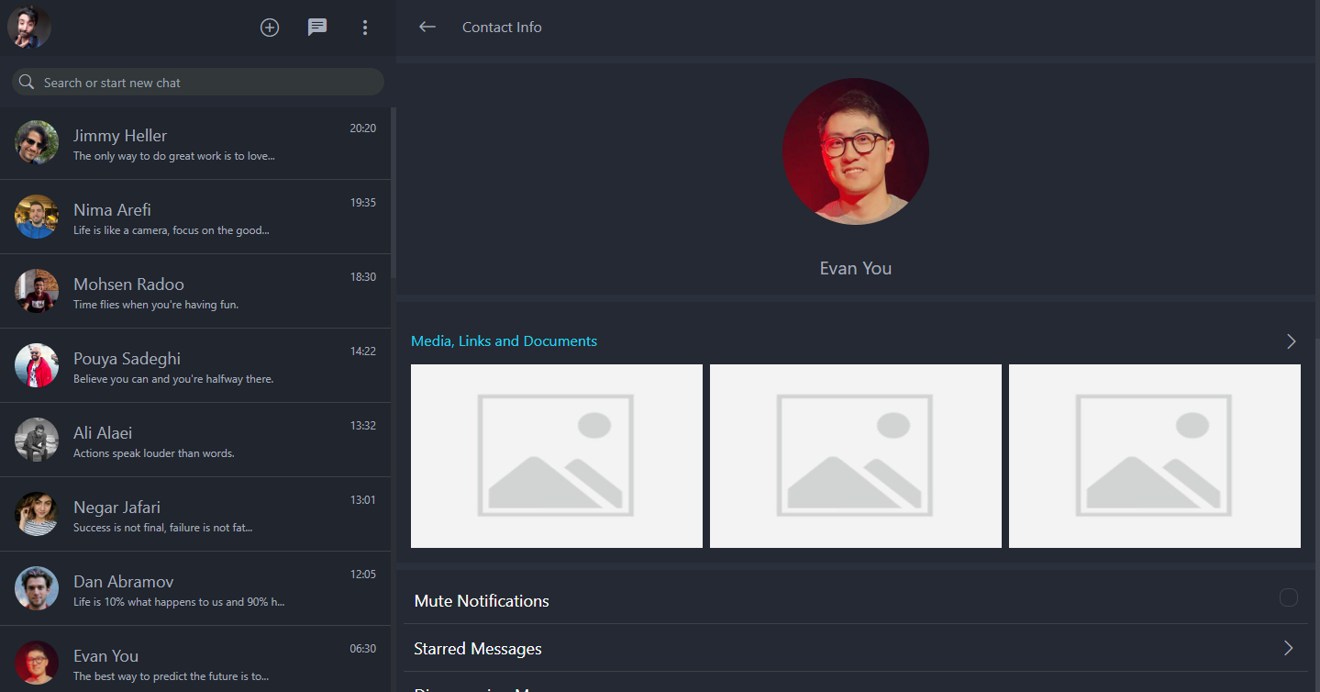Image resolution: width=1320 pixels, height=692 pixels.
Task: Expand Media, Links and Documents chevron
Action: click(1291, 341)
